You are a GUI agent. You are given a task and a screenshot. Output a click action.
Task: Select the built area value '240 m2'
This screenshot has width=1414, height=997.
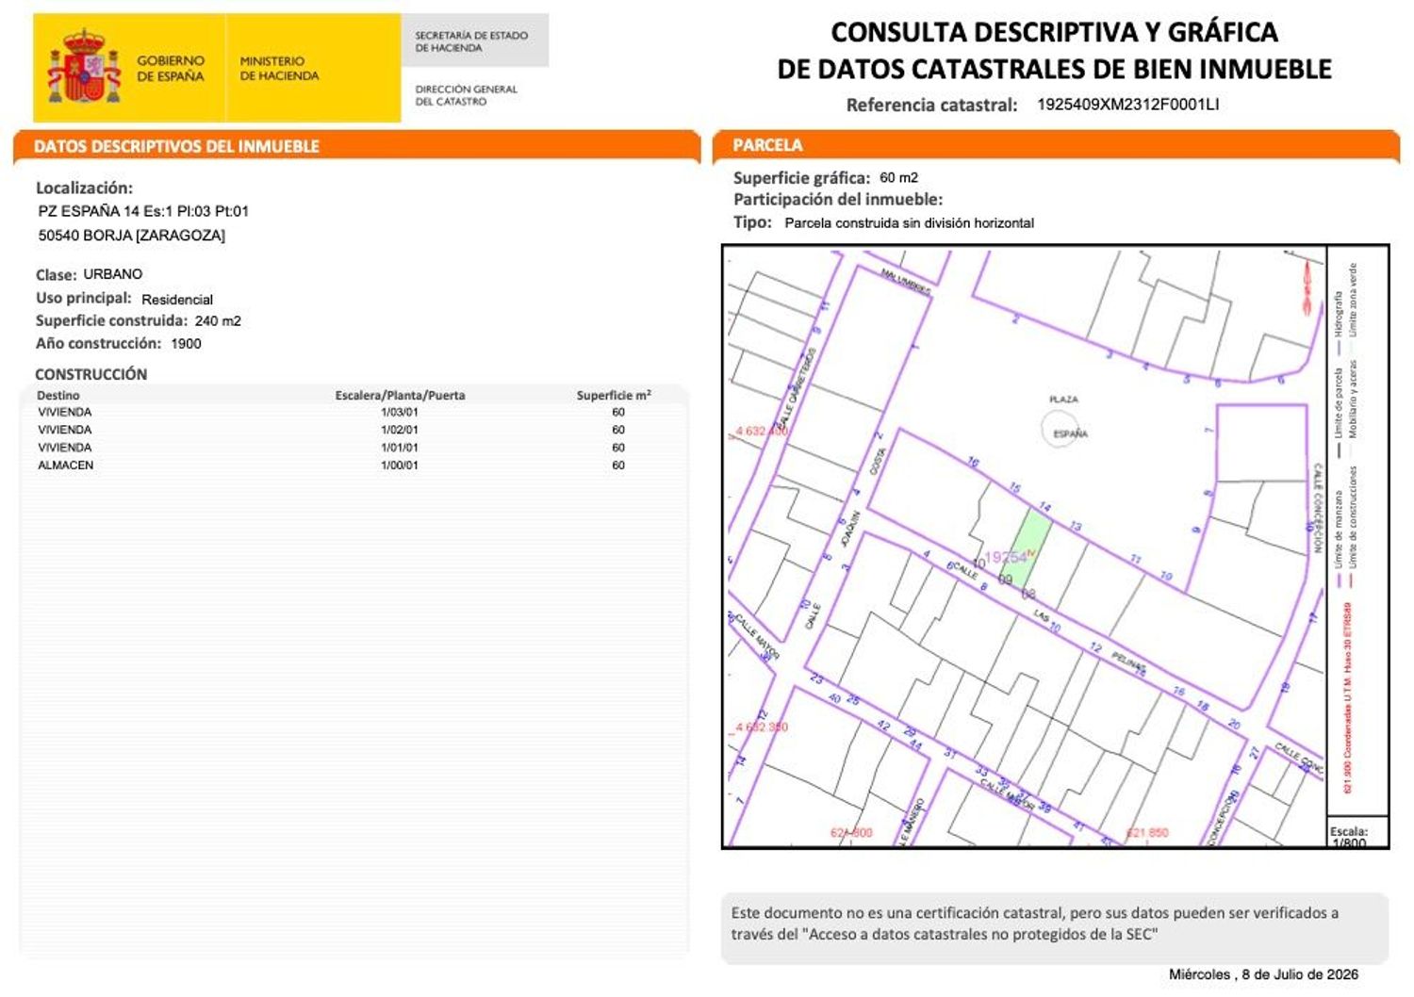click(218, 321)
